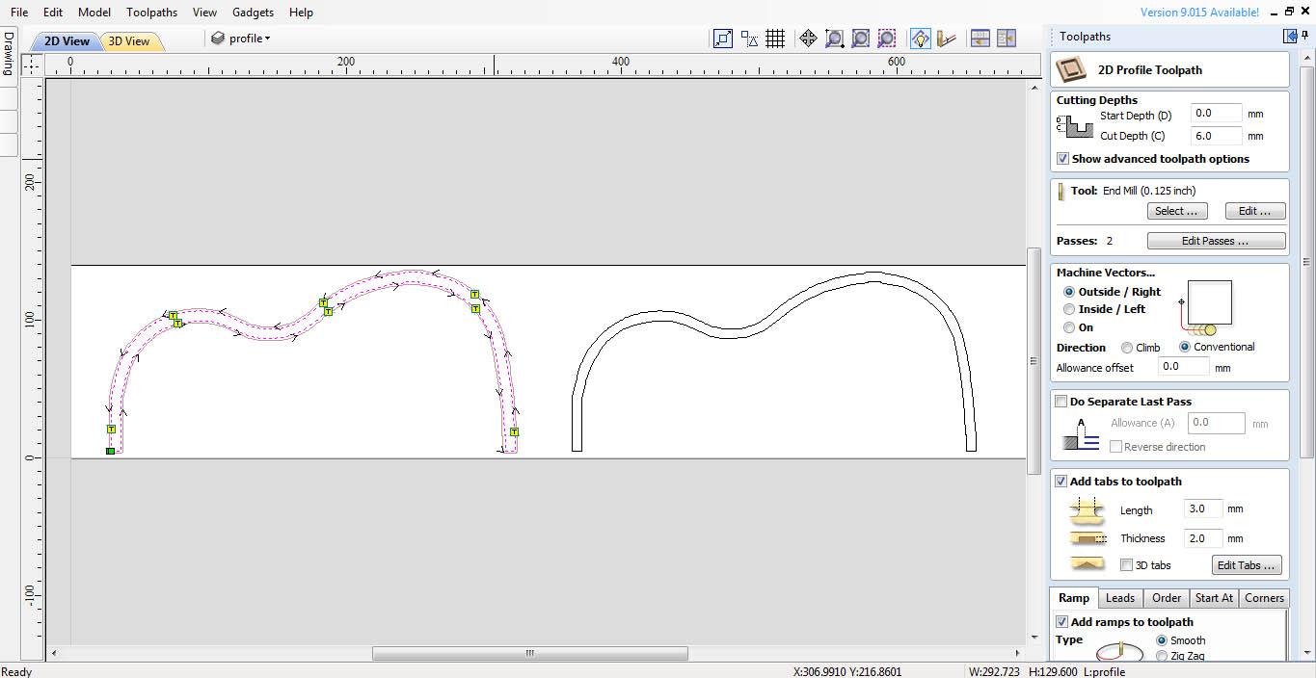The height and width of the screenshot is (678, 1316).
Task: Enable Do Separate Last Pass checkbox
Action: (x=1061, y=402)
